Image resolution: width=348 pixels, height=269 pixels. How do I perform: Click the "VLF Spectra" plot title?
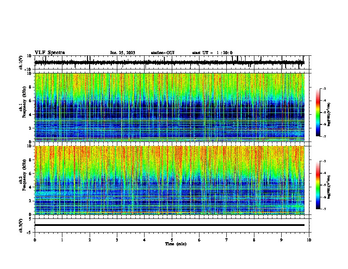point(50,53)
